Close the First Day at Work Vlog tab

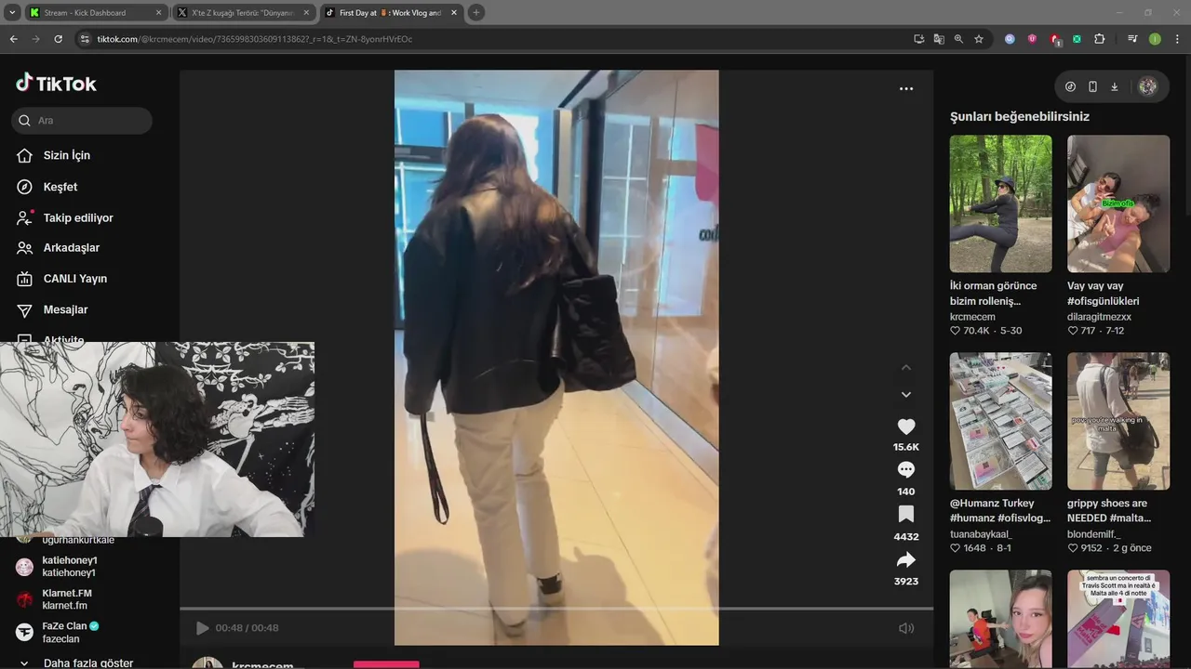453,13
